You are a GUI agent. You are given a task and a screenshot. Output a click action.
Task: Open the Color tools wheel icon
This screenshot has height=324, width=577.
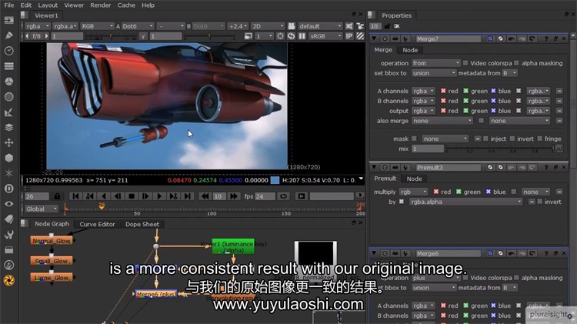pyautogui.click(x=8, y=82)
